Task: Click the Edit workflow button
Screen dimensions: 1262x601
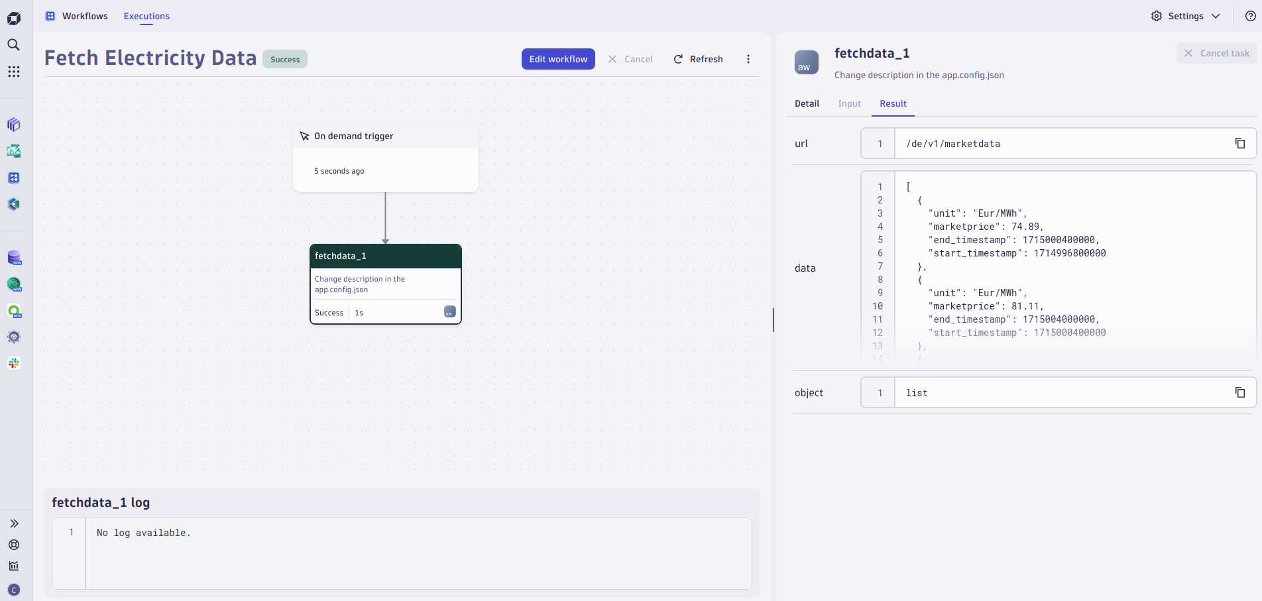Action: [x=558, y=59]
